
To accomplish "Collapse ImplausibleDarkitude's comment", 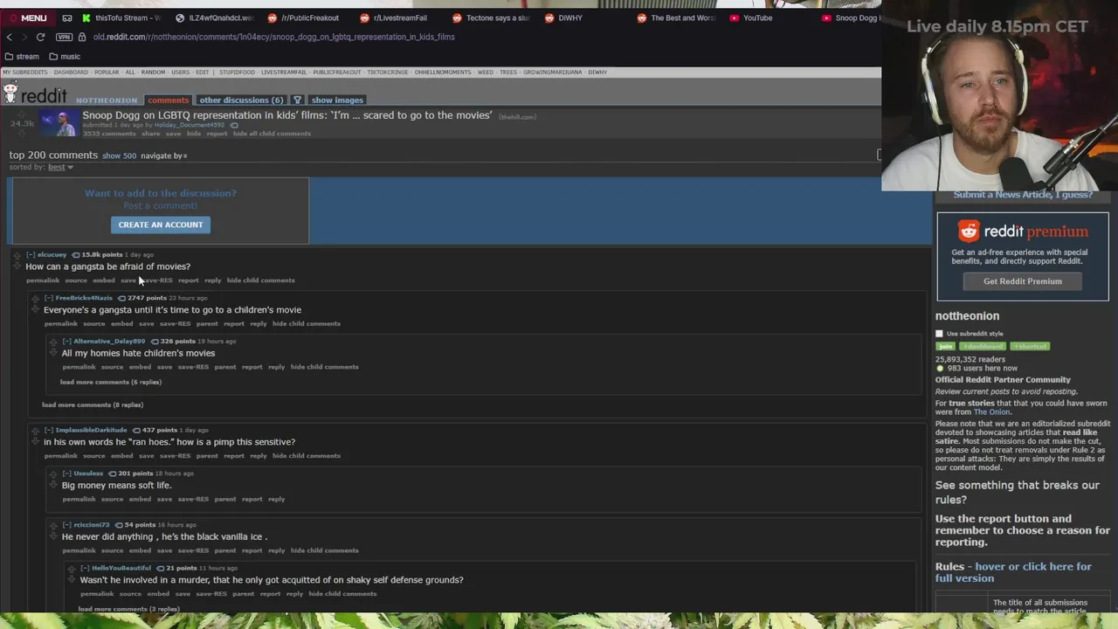I will click(x=49, y=430).
